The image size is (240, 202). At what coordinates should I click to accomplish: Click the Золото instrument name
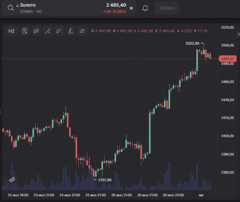tap(28, 5)
